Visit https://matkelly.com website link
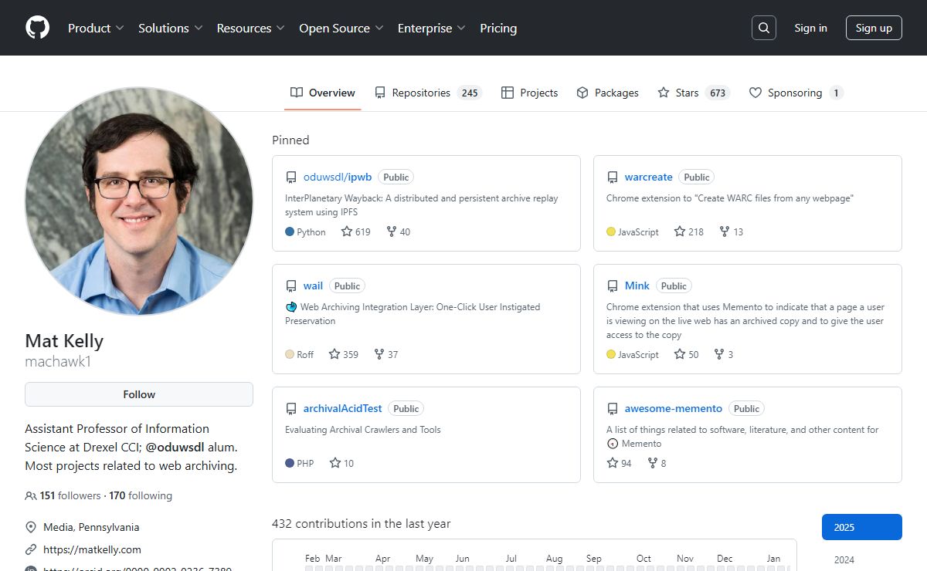Screen dimensions: 927x571 tap(92, 549)
